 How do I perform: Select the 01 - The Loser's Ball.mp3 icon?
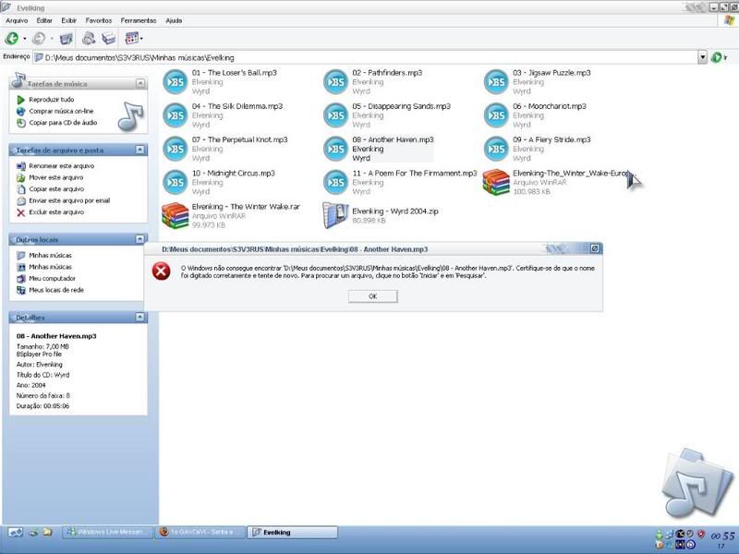point(175,82)
